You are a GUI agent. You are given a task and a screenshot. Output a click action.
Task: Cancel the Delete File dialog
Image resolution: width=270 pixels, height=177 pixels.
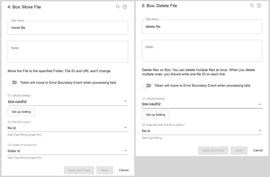click(x=258, y=150)
